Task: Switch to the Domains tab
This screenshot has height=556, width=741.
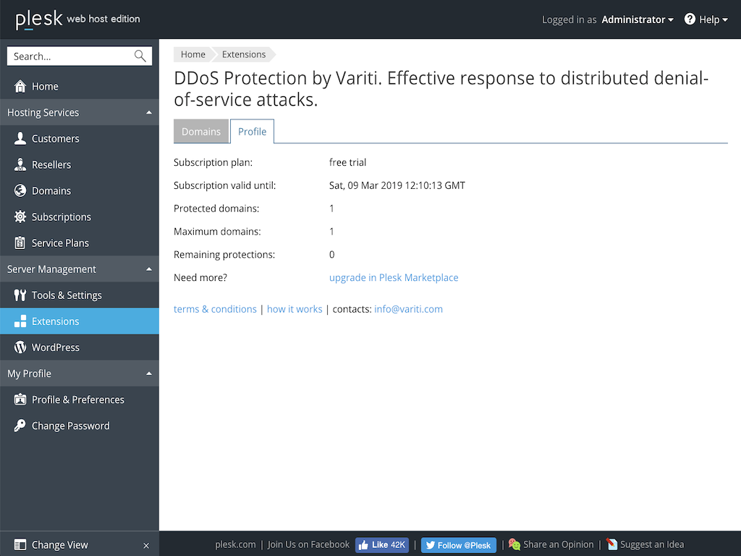Action: pos(201,131)
